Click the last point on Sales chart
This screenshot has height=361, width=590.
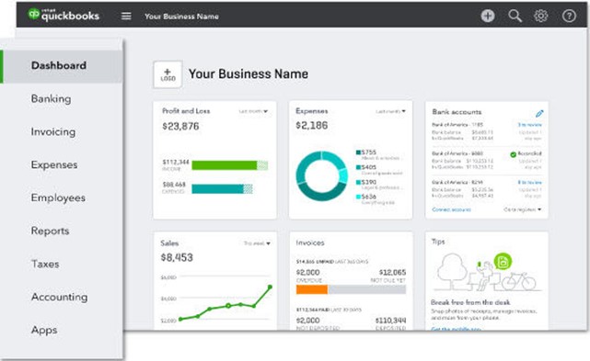point(270,287)
